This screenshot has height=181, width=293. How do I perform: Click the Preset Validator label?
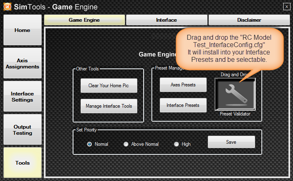235,114
